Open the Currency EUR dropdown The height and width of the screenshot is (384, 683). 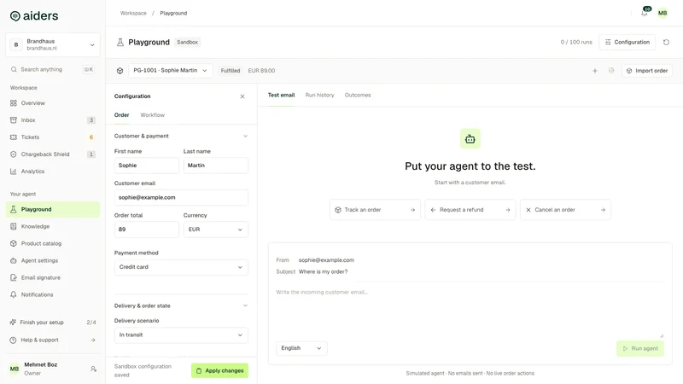pyautogui.click(x=216, y=230)
